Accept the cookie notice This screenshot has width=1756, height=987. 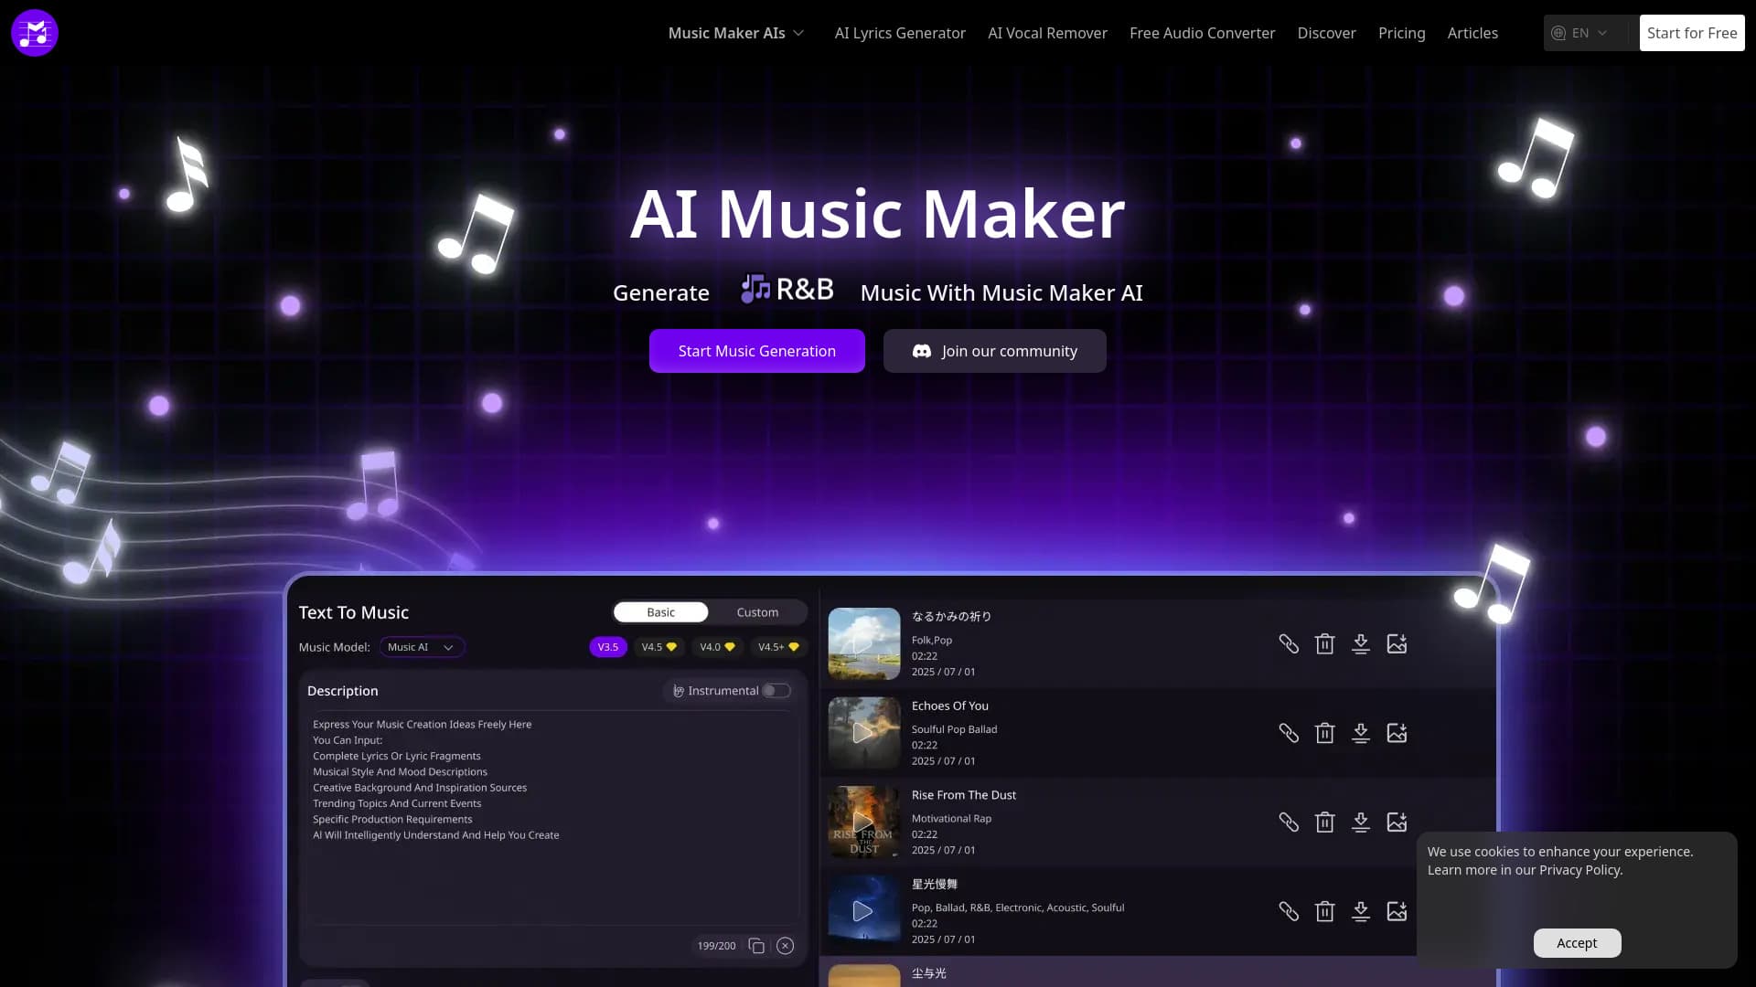pos(1577,942)
